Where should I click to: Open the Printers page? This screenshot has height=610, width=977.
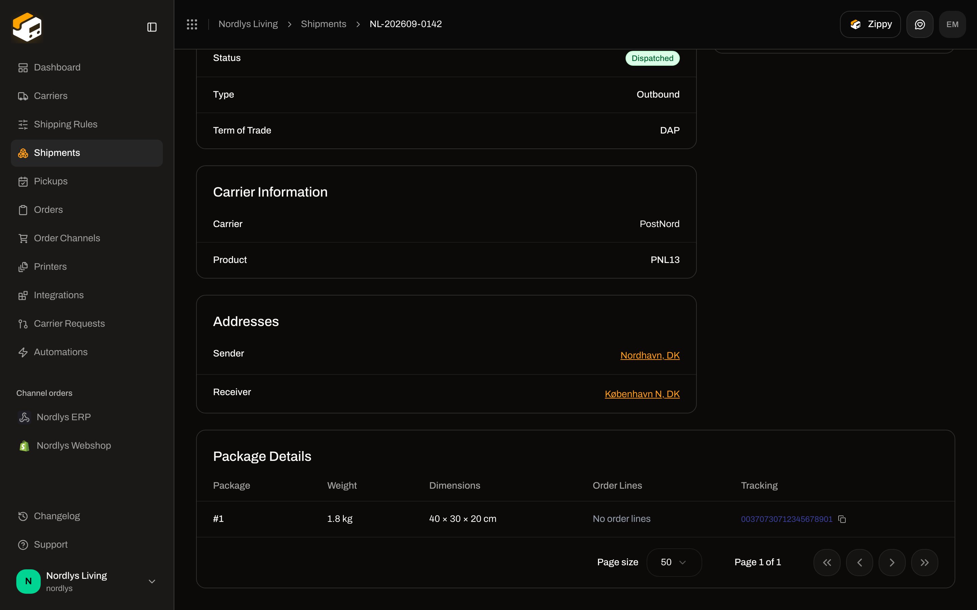[87, 267]
